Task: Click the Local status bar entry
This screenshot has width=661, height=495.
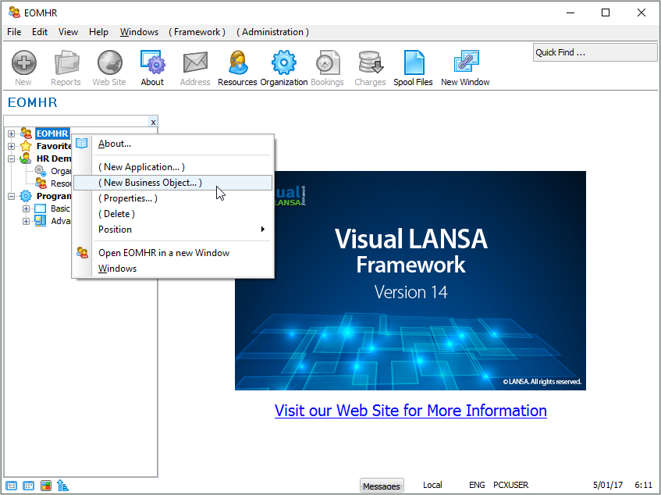Action: [432, 486]
